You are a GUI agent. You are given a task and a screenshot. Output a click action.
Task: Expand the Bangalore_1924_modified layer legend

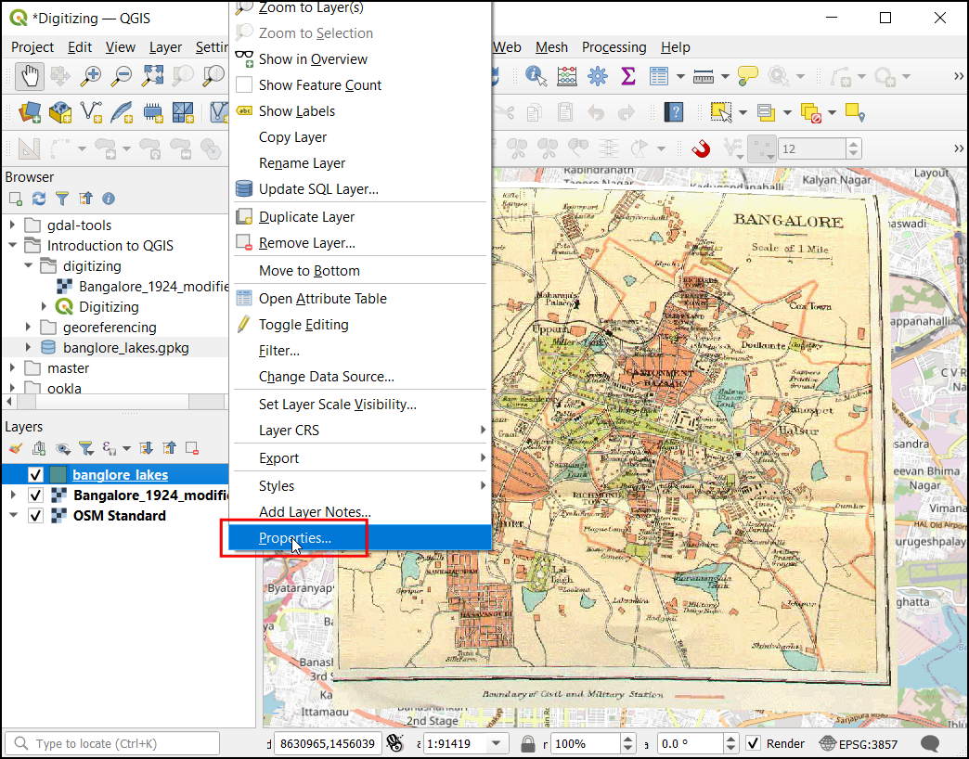click(x=13, y=495)
